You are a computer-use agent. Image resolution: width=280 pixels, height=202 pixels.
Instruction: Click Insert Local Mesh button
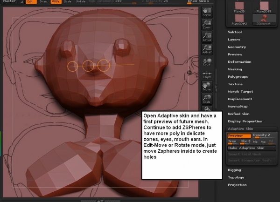coord(252,154)
